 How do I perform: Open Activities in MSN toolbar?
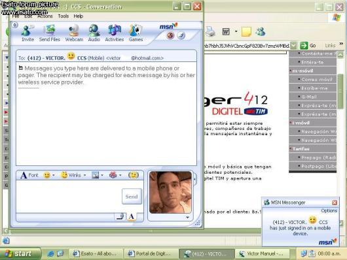pyautogui.click(x=114, y=33)
